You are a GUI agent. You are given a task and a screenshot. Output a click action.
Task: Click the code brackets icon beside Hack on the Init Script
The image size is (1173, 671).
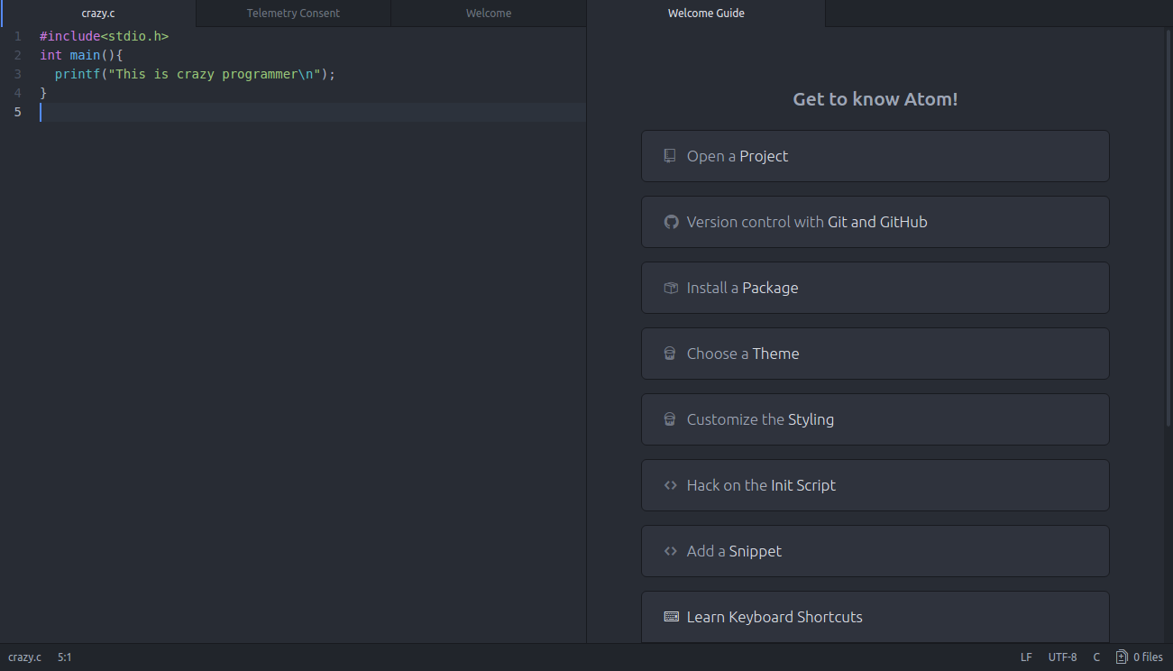(x=670, y=485)
